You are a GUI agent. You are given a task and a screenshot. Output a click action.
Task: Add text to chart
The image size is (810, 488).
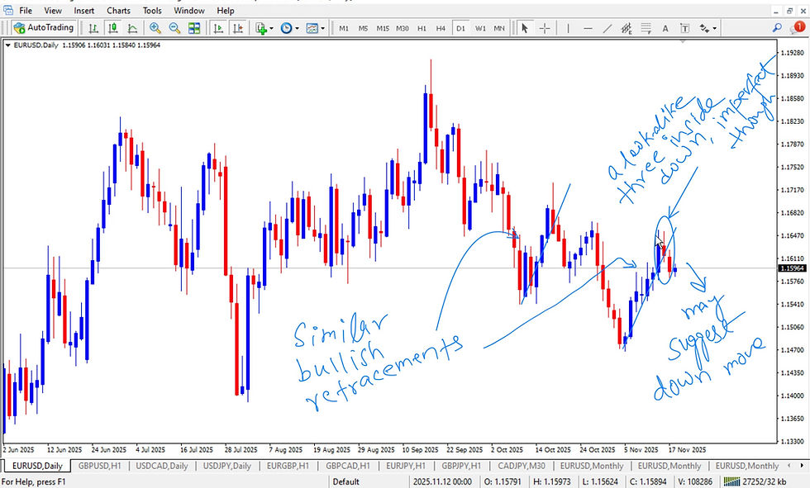pos(665,28)
